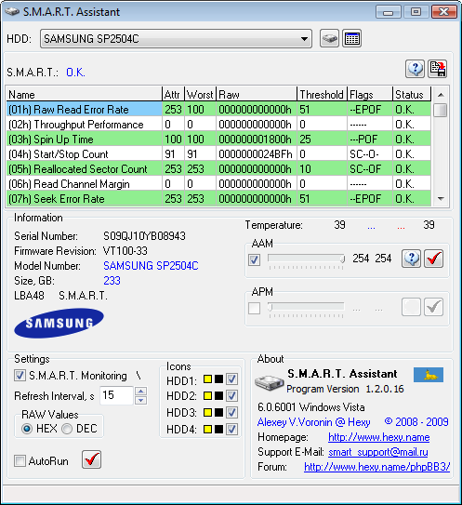Toggle the S.M.A.R.T. Monitoring checkbox
Screen dimensions: 462x505
tap(20, 376)
